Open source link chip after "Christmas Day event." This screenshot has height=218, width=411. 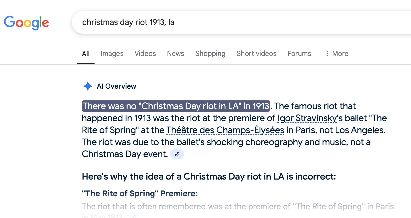coord(177,154)
